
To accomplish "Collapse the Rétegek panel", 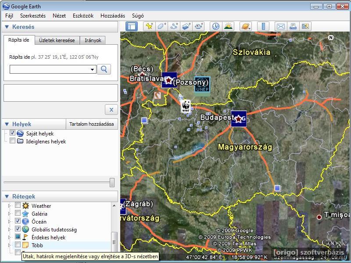I will click(7, 196).
